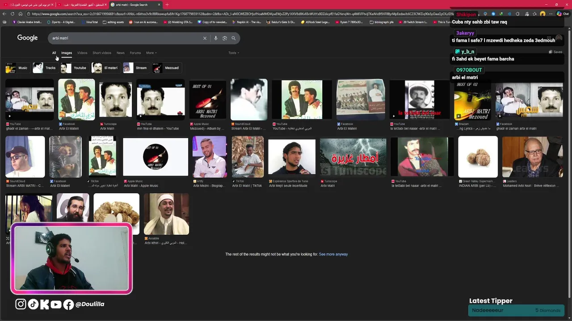Click the See more anyway link

click(x=333, y=254)
